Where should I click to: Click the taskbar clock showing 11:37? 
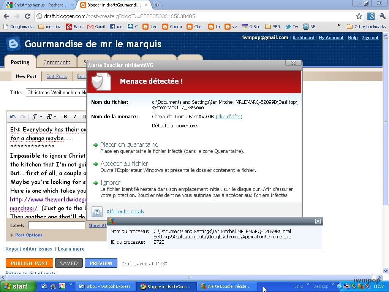379,287
